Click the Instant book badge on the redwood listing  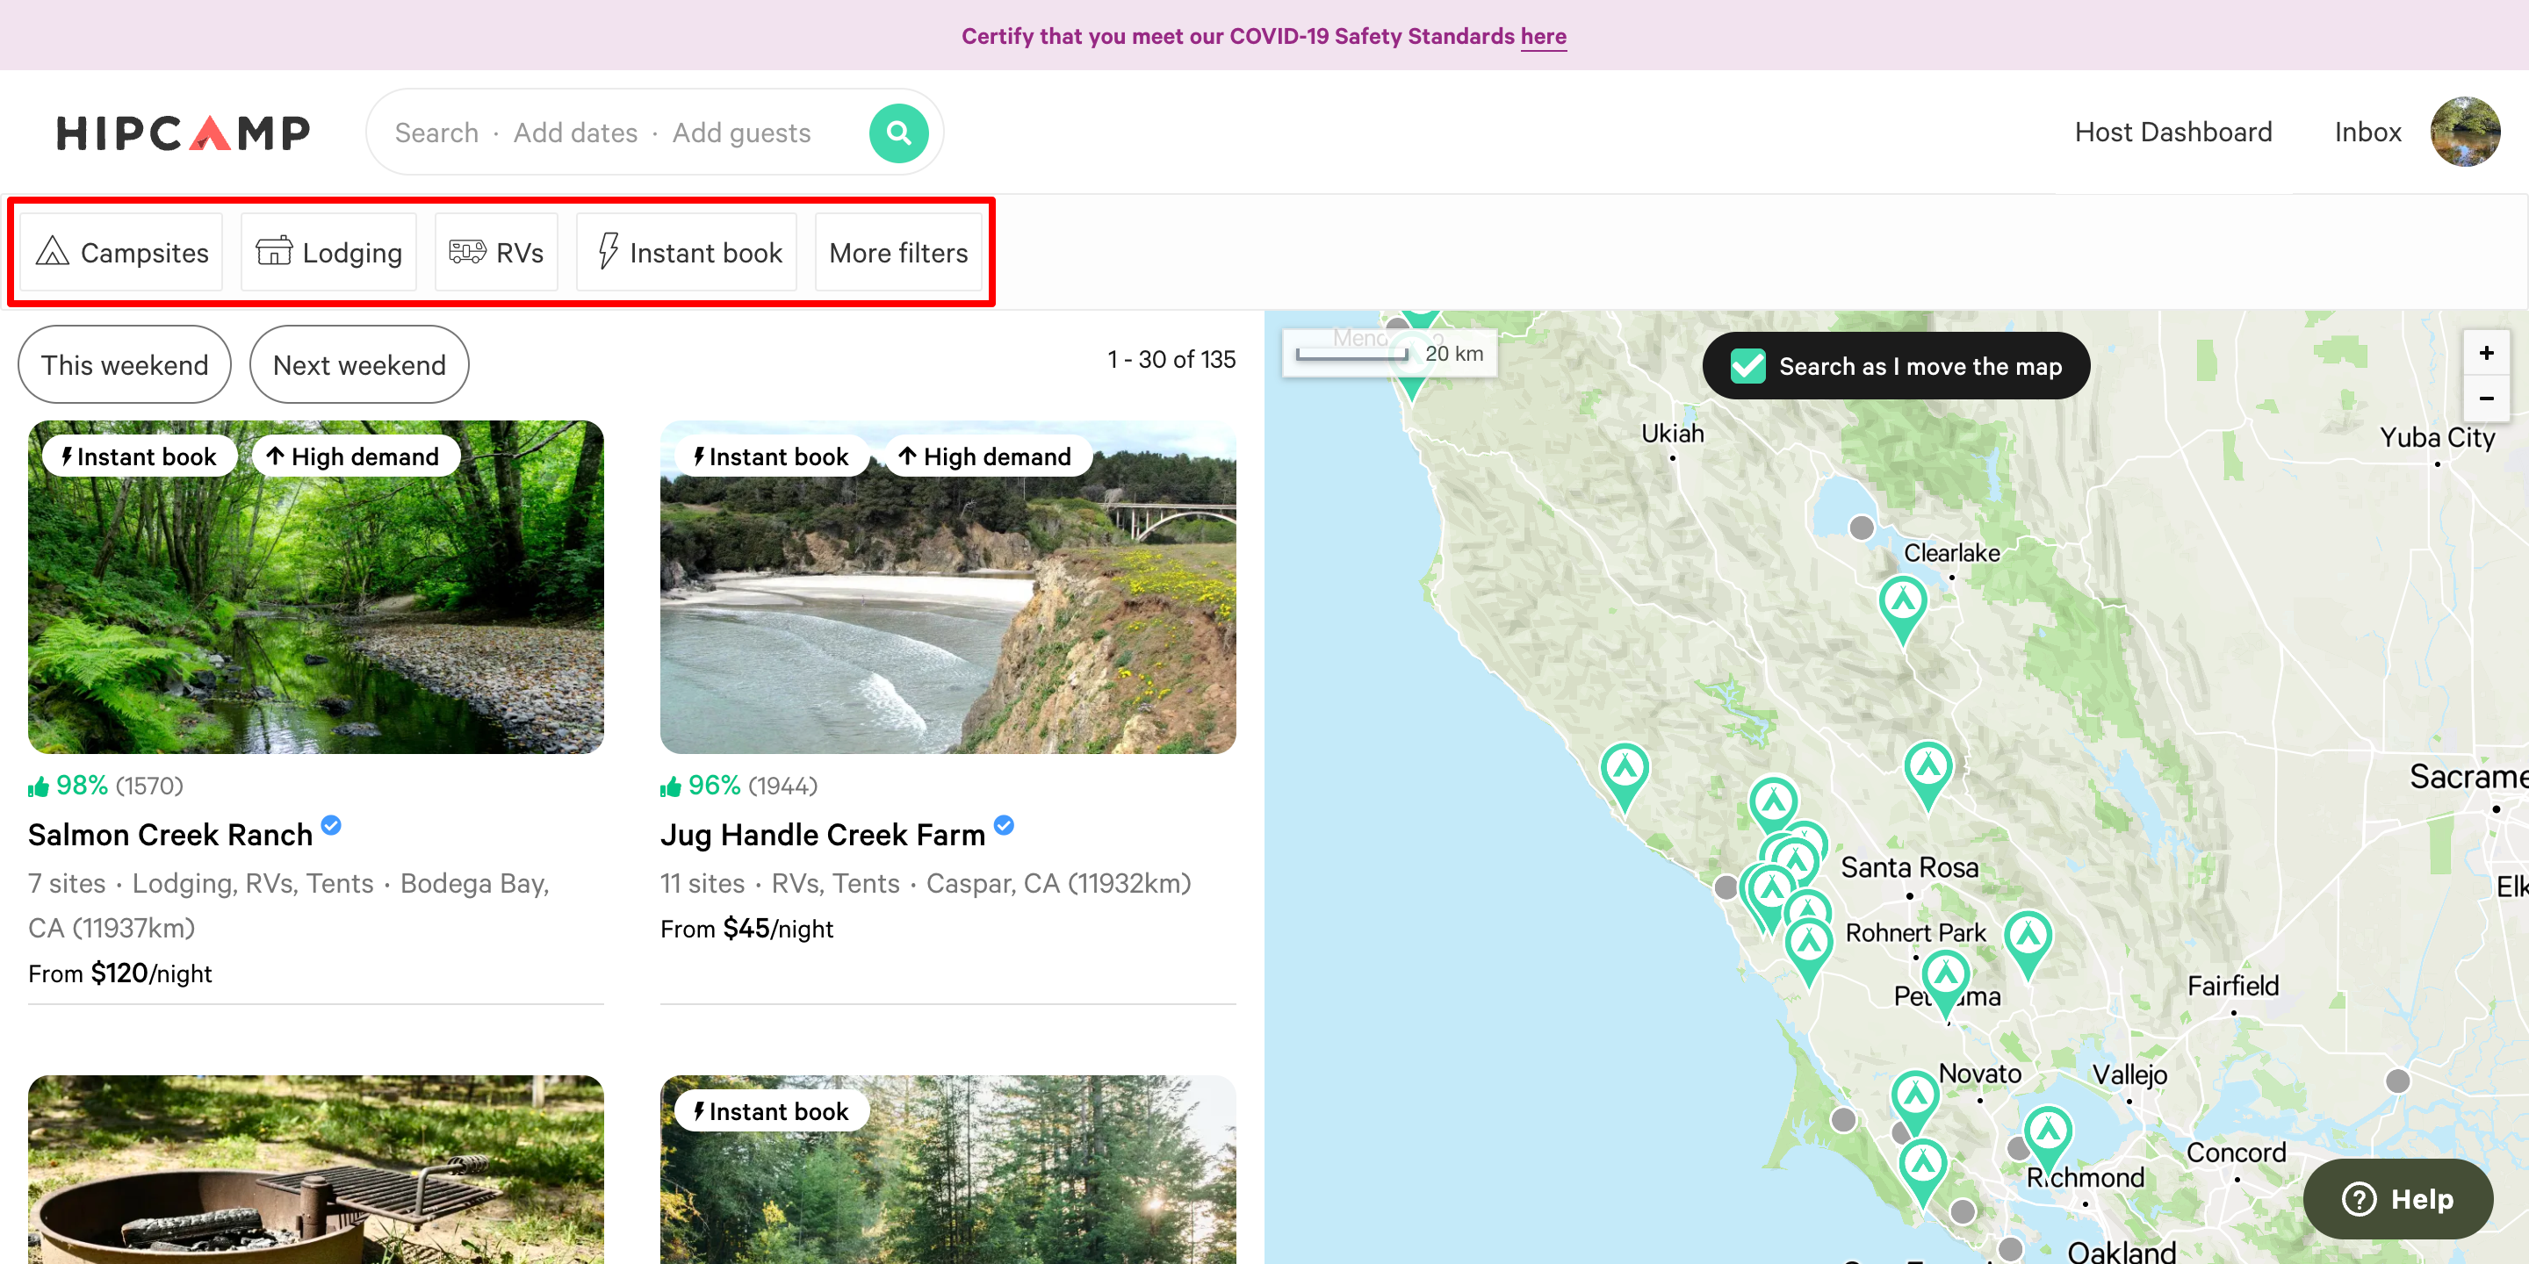(772, 1111)
